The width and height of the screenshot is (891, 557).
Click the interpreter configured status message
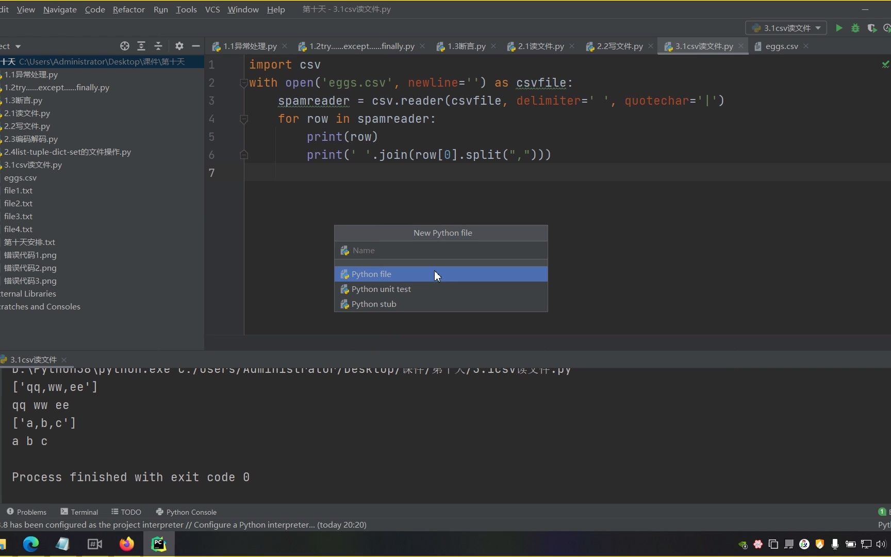184,525
